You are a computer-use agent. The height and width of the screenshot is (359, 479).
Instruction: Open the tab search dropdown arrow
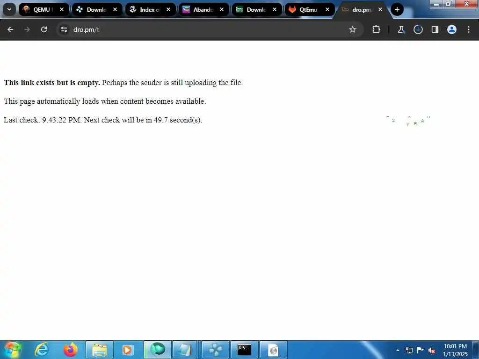pyautogui.click(x=9, y=9)
